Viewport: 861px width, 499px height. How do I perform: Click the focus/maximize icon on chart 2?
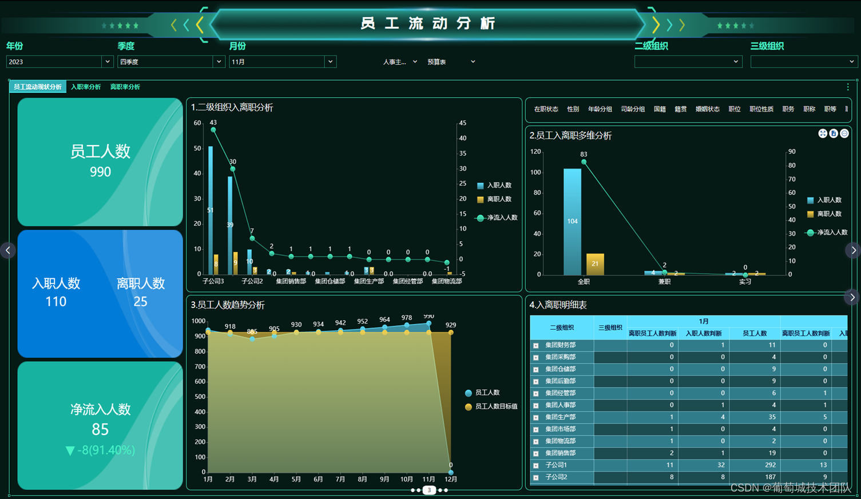(x=823, y=134)
